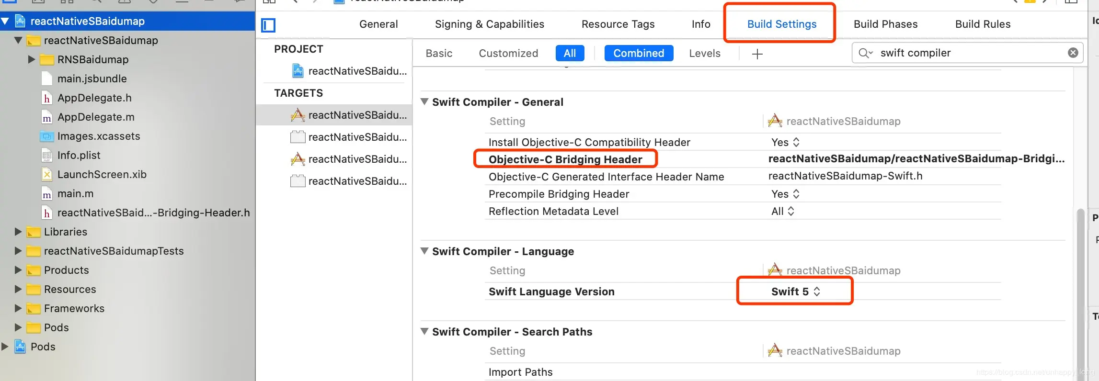The height and width of the screenshot is (381, 1099).
Task: Clear the swift compiler search field
Action: click(1073, 53)
